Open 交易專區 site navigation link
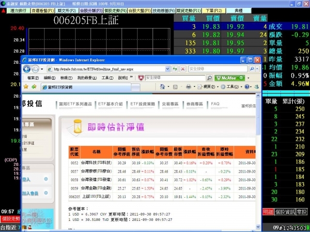 (x=170, y=104)
